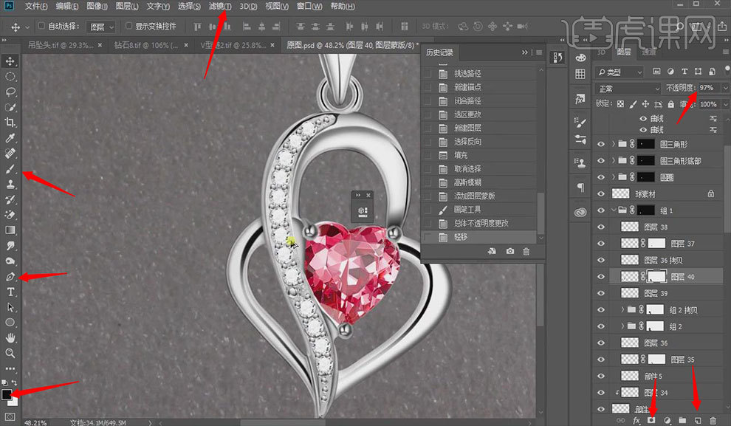Select the Lasso tool
The image size is (731, 426).
pyautogui.click(x=10, y=92)
